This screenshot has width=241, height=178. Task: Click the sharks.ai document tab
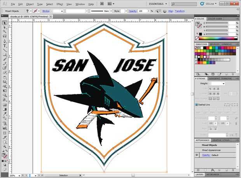[29, 17]
